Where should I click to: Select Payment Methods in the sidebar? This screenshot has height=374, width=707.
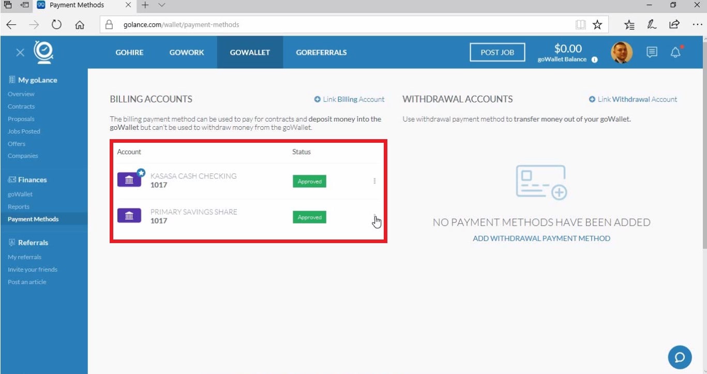(33, 219)
